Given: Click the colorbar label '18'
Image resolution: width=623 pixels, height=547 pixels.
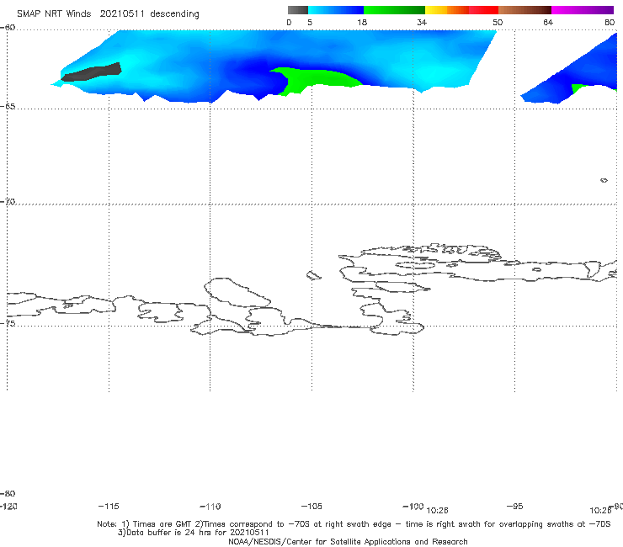Looking at the screenshot, I should [x=362, y=22].
